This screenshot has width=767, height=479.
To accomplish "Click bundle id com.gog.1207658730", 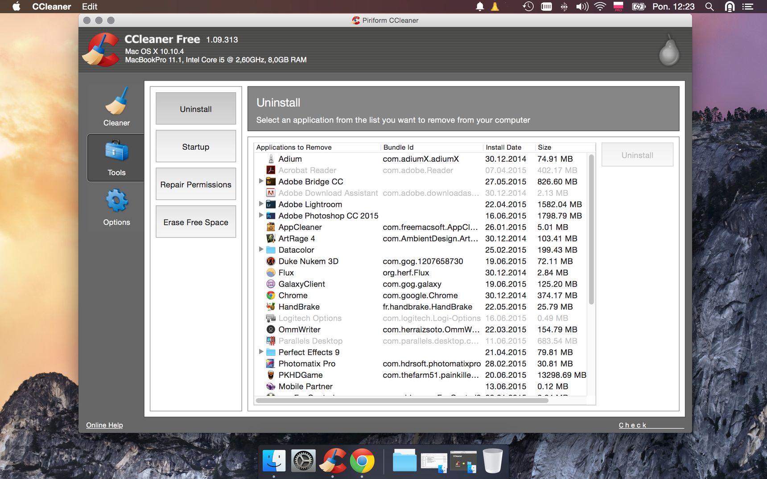I will (423, 261).
